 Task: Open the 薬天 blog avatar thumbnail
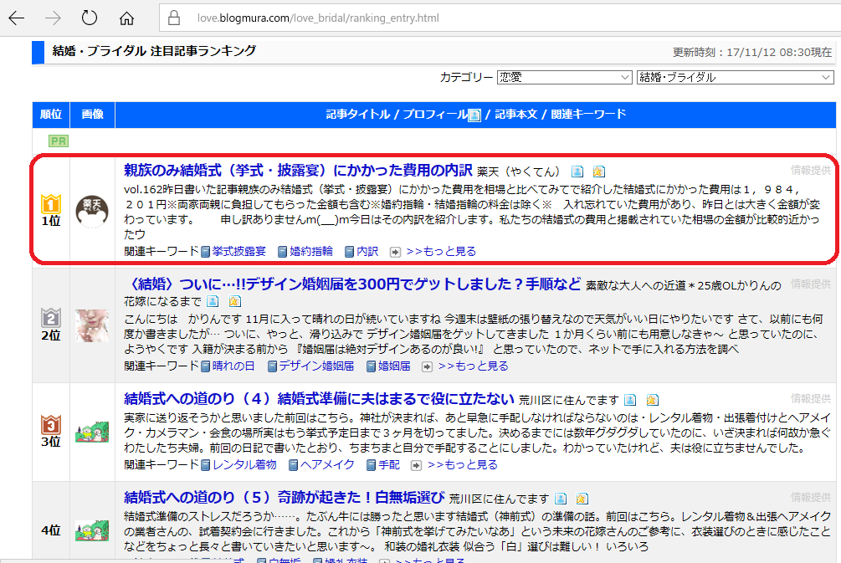pyautogui.click(x=92, y=212)
